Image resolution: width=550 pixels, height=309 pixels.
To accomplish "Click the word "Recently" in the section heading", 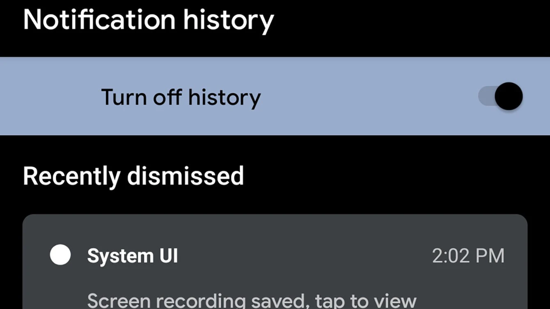I will click(x=71, y=176).
